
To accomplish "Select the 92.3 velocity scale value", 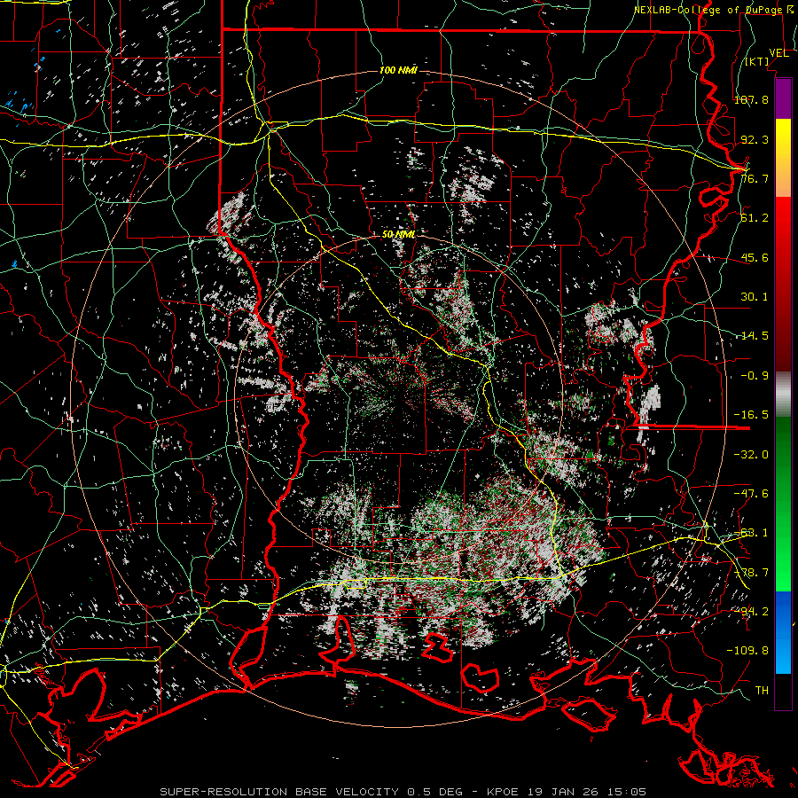I will point(755,139).
